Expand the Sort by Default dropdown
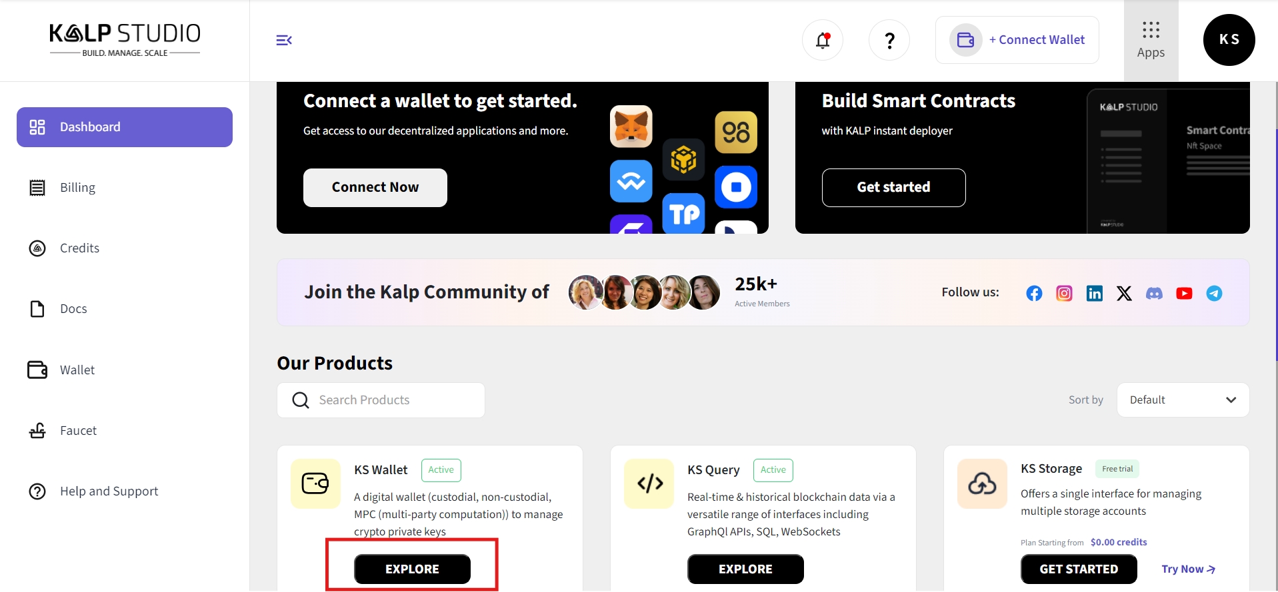 tap(1183, 400)
